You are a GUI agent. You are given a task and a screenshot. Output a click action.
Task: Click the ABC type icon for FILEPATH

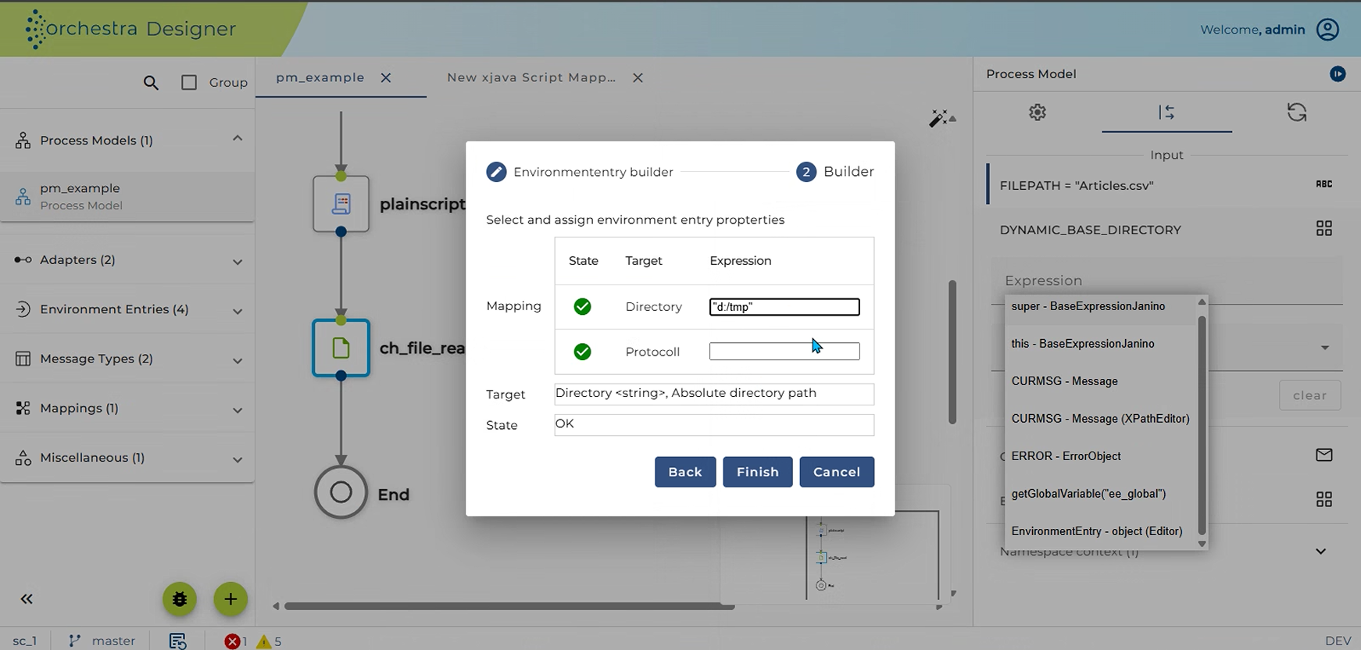[x=1324, y=184]
